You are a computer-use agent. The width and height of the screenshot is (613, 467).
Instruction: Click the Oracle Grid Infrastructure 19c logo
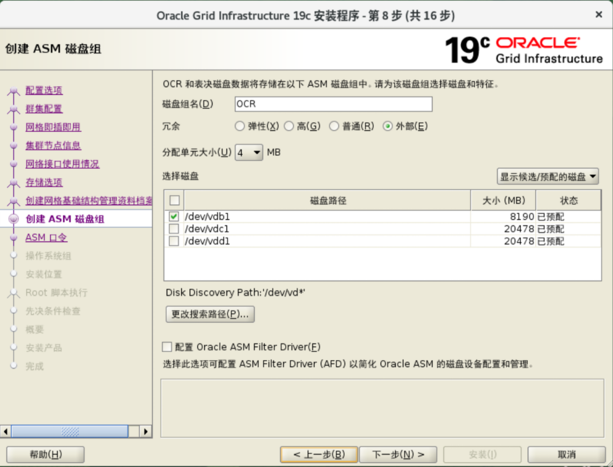524,50
